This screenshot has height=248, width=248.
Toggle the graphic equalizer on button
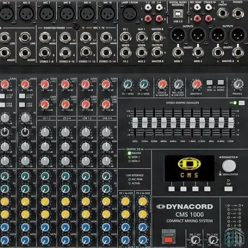[241, 103]
